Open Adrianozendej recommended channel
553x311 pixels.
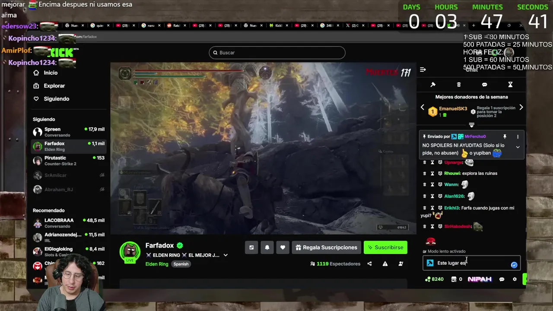pyautogui.click(x=69, y=237)
